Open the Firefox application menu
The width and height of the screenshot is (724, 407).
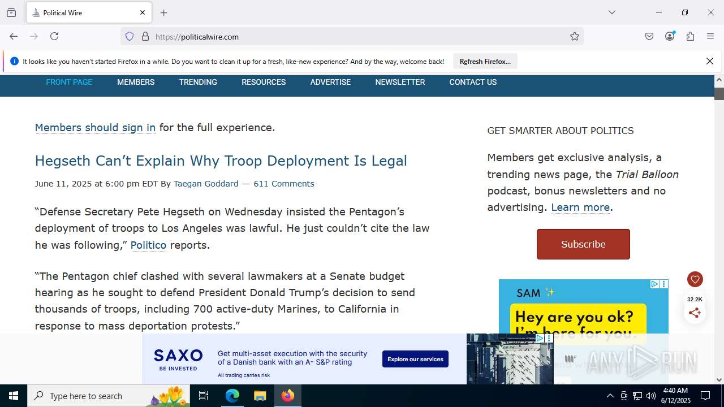click(x=710, y=36)
